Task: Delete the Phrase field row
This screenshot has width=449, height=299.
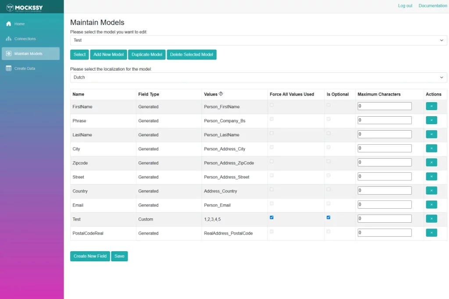Action: click(x=431, y=120)
